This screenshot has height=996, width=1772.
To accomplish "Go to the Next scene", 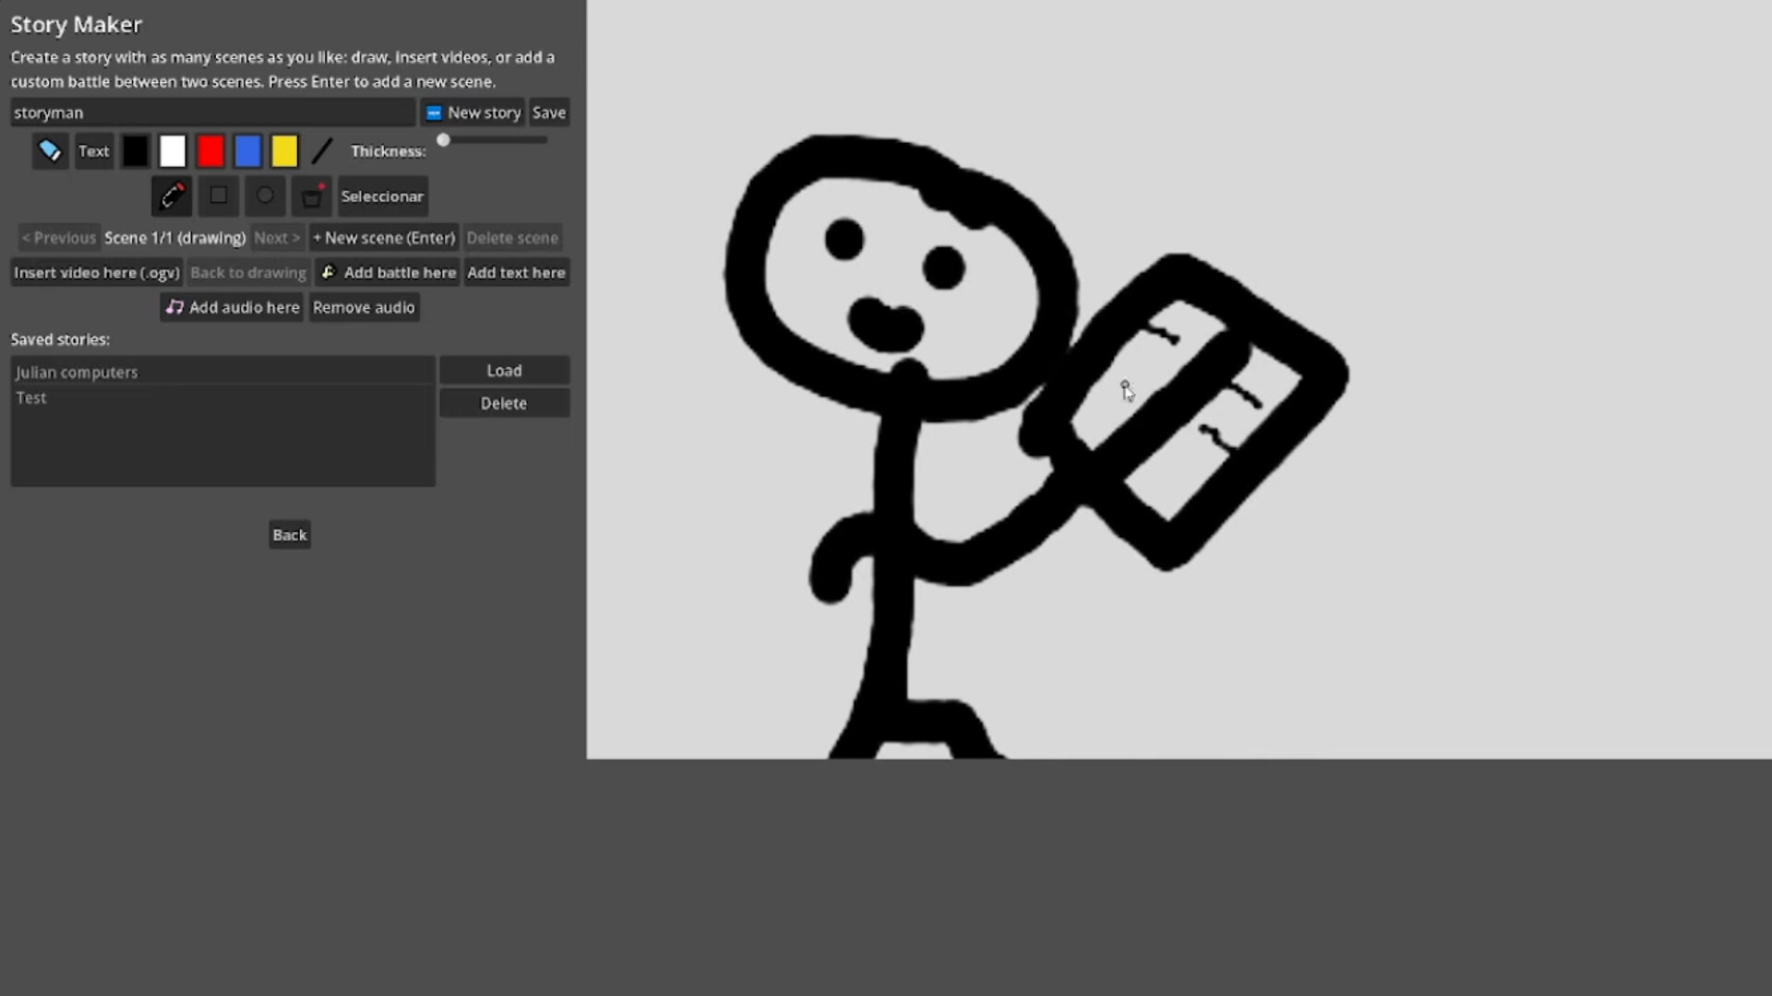I will (277, 238).
